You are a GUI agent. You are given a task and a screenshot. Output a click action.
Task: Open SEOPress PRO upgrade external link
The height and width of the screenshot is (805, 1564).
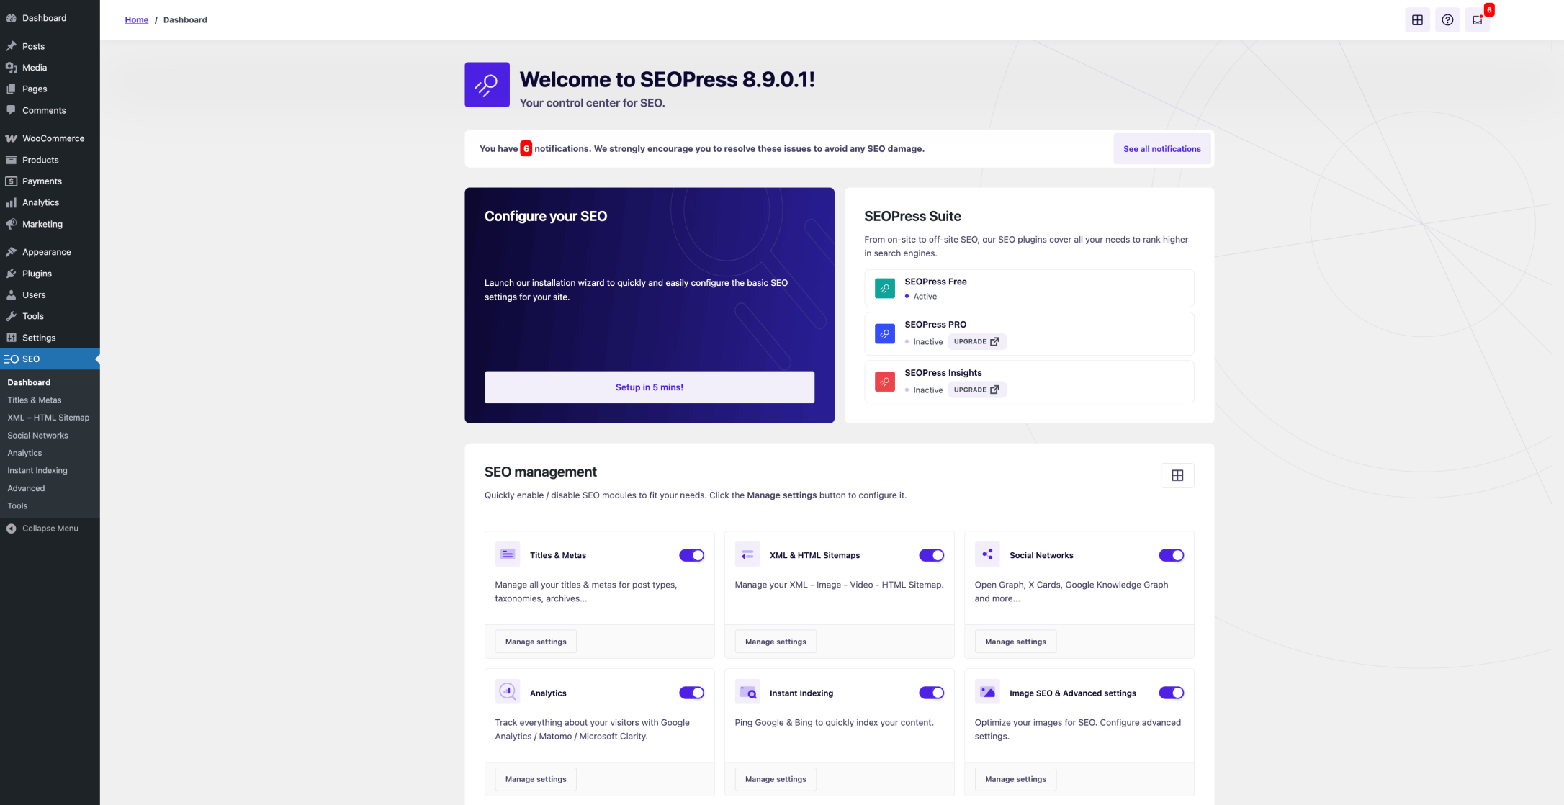pos(976,342)
